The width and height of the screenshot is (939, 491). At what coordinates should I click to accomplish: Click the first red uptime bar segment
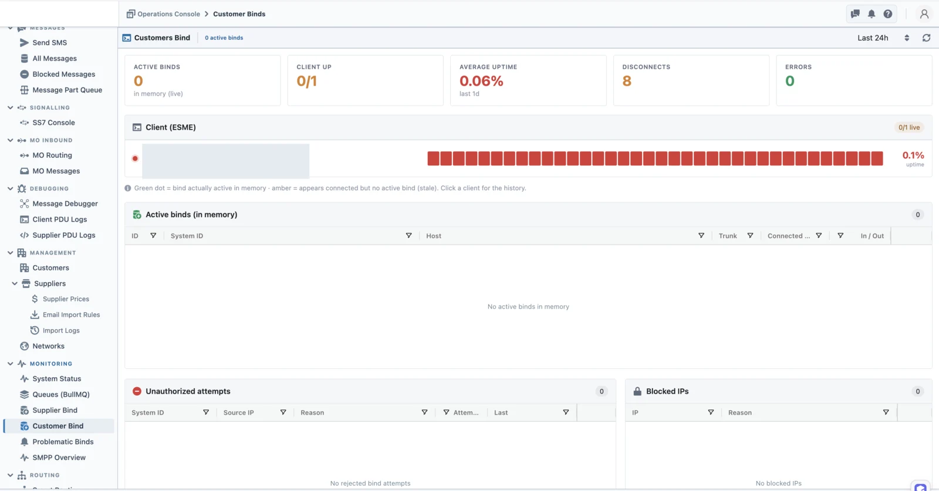433,158
